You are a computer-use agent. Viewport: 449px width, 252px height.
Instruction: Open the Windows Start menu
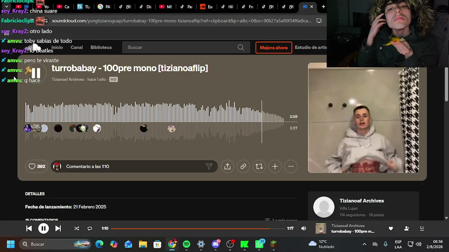click(x=11, y=244)
